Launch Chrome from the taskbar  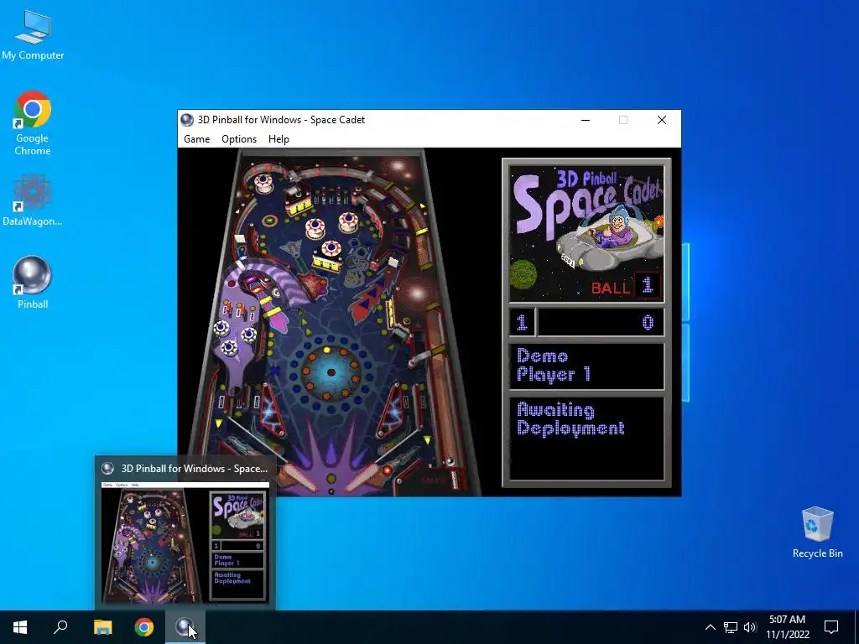[x=144, y=627]
